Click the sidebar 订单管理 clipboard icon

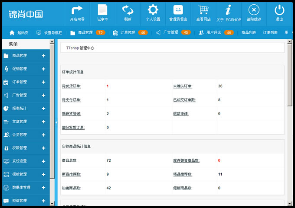(x=6, y=82)
